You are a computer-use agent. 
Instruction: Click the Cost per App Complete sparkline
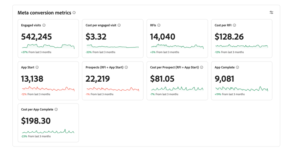tap(48, 132)
